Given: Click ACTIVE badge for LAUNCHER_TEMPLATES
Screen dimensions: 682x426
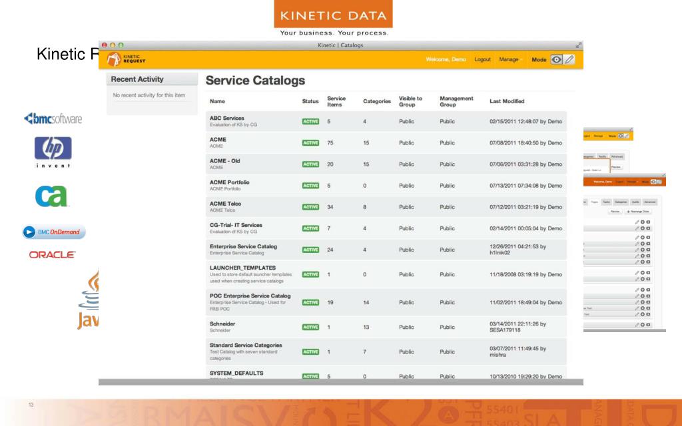Looking at the screenshot, I should (310, 274).
